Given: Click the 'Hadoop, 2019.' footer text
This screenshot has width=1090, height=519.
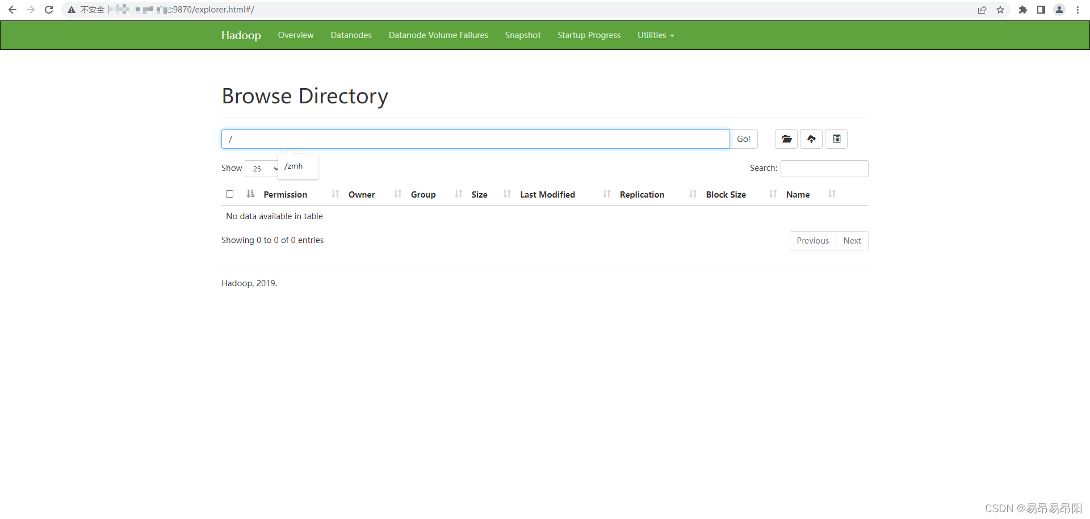Looking at the screenshot, I should pyautogui.click(x=249, y=283).
